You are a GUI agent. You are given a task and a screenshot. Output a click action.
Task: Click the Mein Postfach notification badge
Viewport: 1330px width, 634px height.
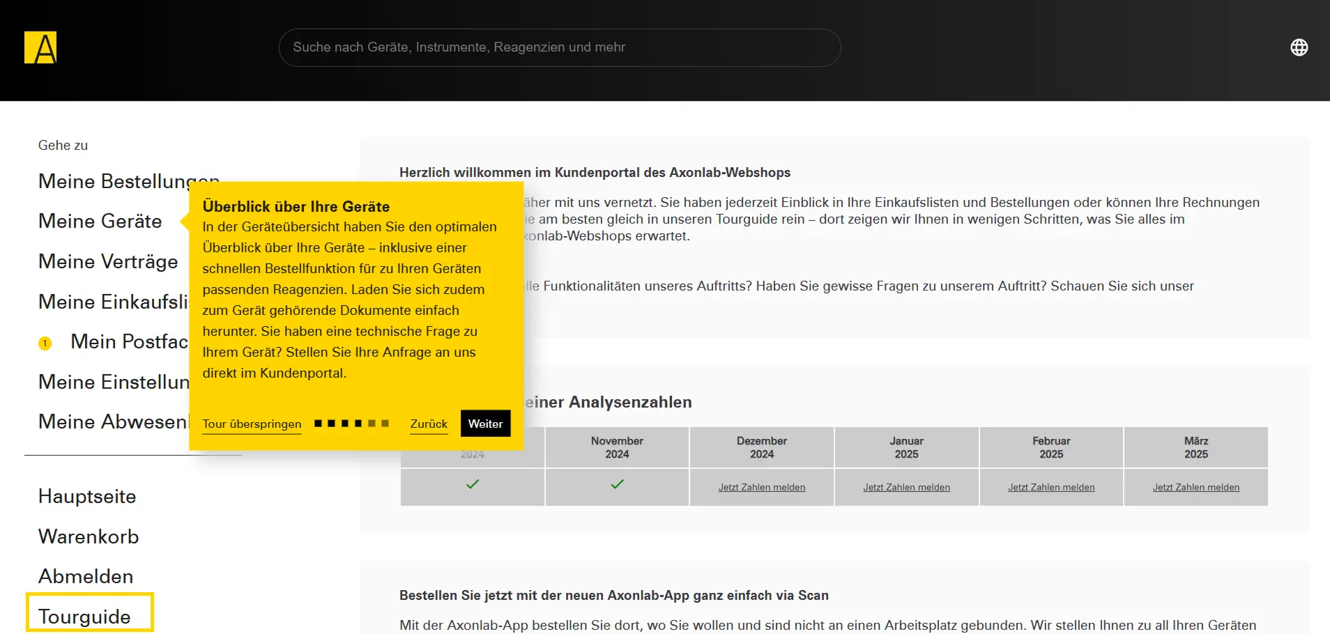(45, 343)
